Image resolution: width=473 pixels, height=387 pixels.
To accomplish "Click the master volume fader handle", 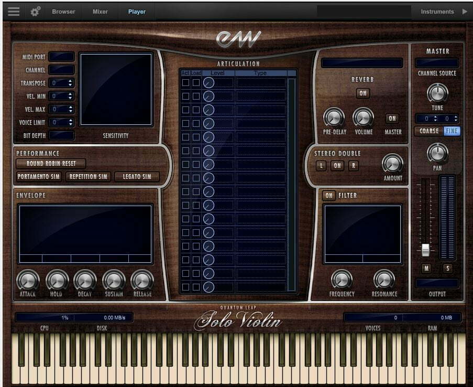I will coord(425,250).
